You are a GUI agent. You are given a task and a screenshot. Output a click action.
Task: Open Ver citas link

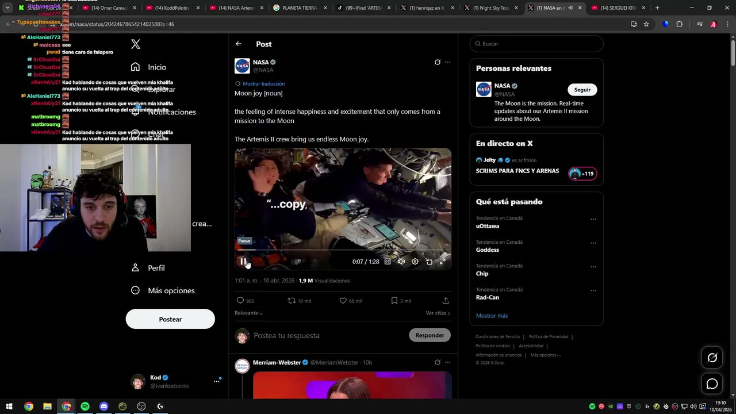point(438,313)
